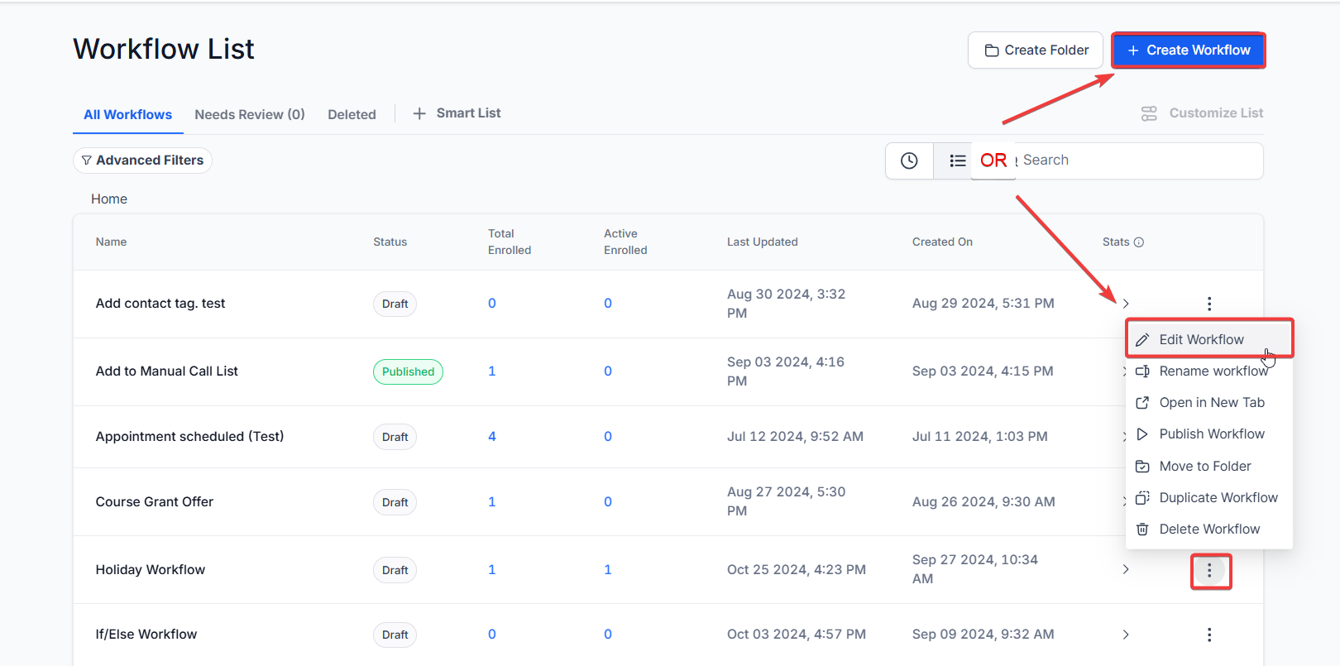Select Publish Workflow option
1340x666 pixels.
click(x=1209, y=434)
